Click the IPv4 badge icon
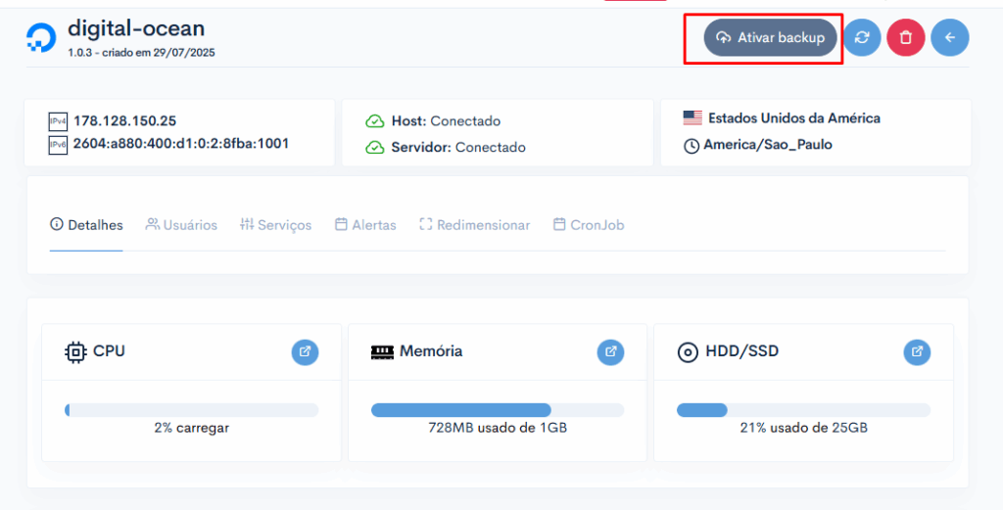This screenshot has width=1003, height=510. click(58, 121)
